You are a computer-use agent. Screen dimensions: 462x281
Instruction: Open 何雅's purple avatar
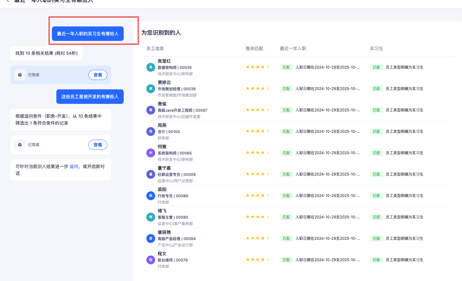tap(151, 153)
